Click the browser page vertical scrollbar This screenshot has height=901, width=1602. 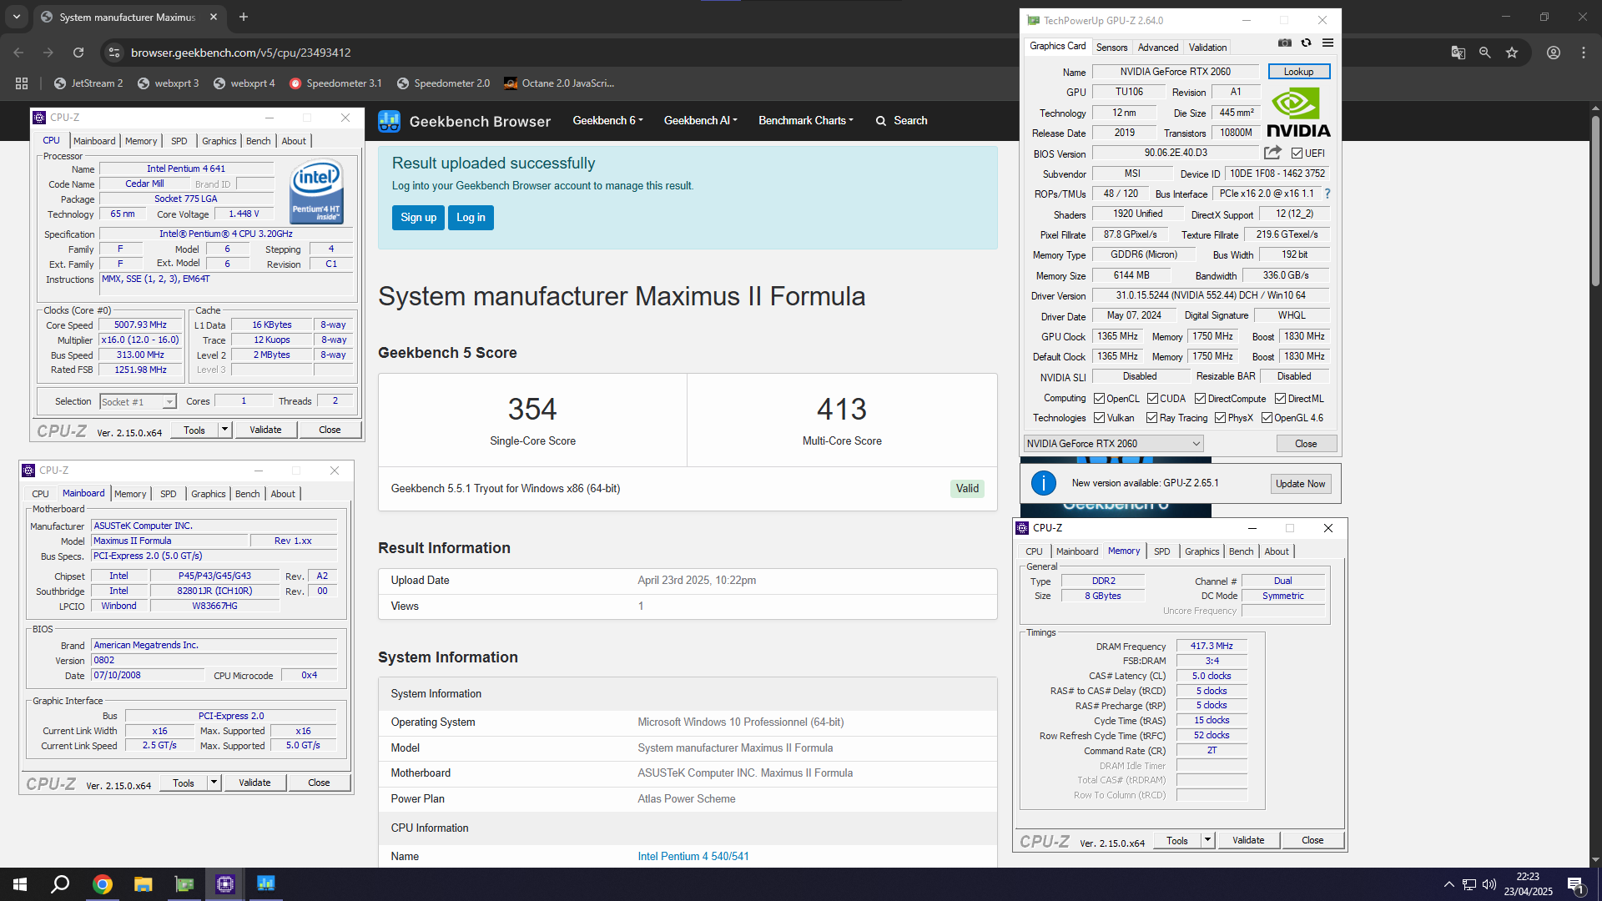pyautogui.click(x=1594, y=200)
